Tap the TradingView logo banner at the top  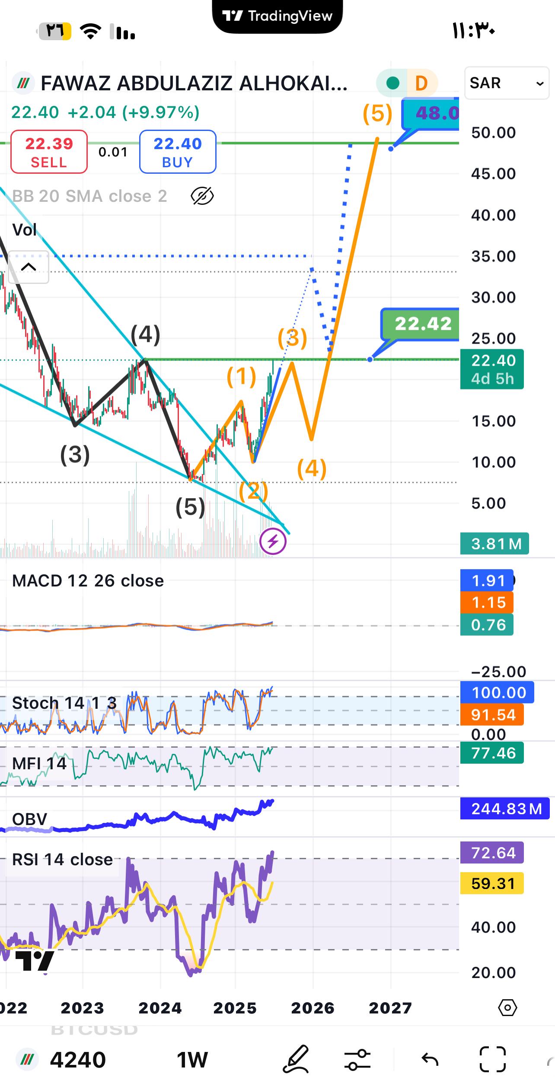277,16
